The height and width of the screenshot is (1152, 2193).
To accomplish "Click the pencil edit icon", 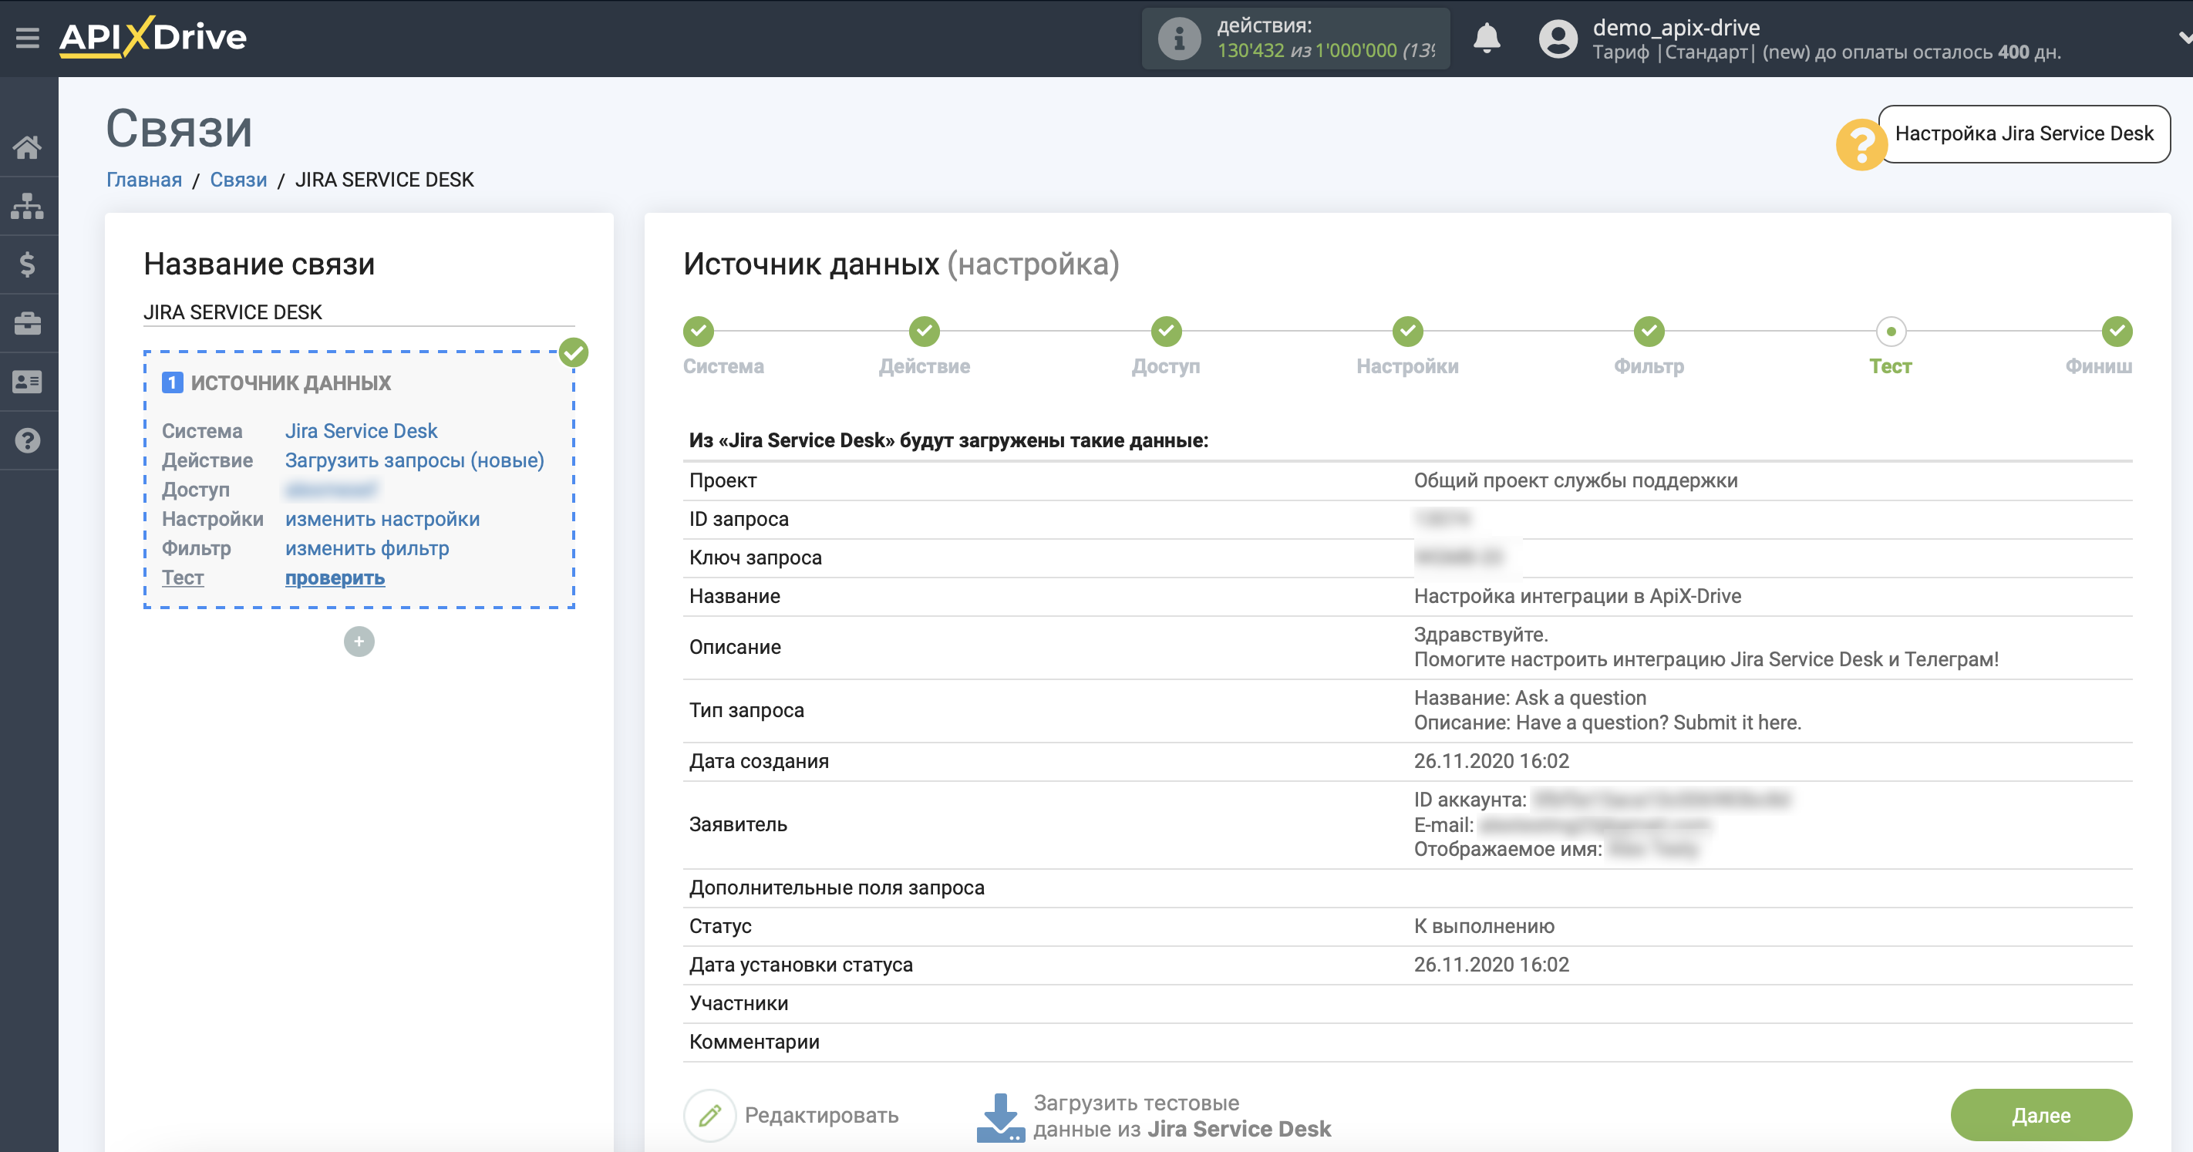I will (709, 1116).
